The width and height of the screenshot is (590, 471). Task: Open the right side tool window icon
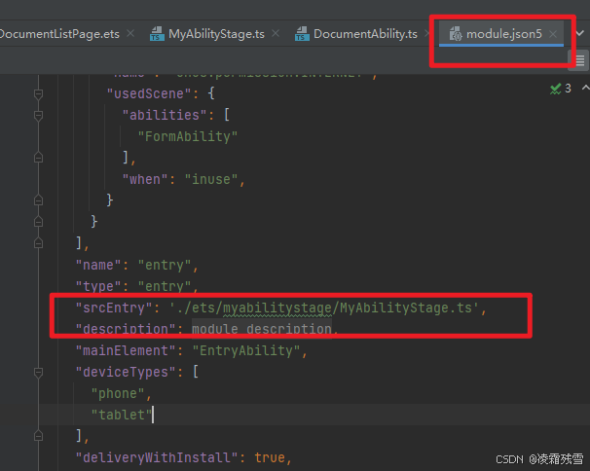click(579, 59)
